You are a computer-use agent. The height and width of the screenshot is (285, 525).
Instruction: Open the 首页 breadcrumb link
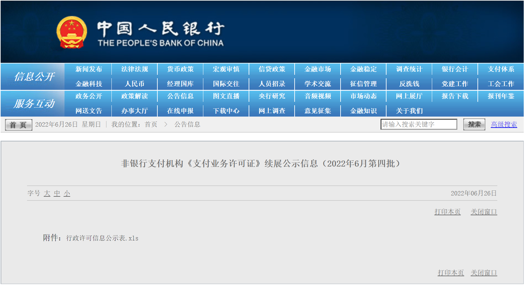[151, 124]
